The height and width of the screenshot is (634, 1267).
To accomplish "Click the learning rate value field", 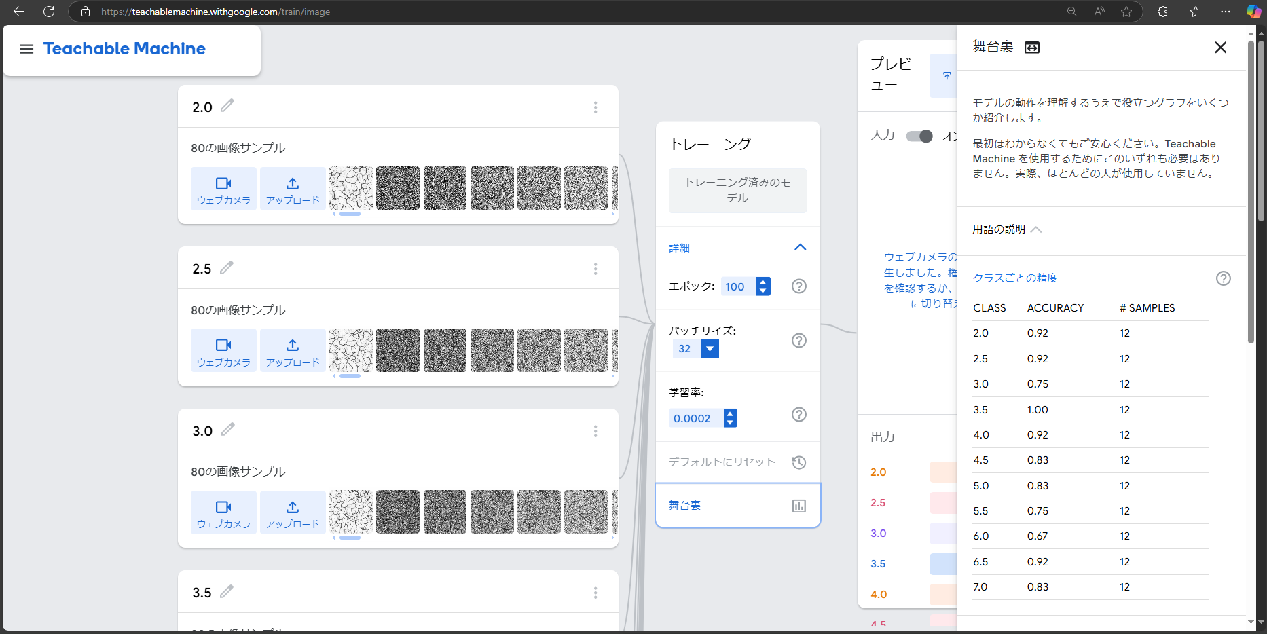I will pyautogui.click(x=695, y=418).
